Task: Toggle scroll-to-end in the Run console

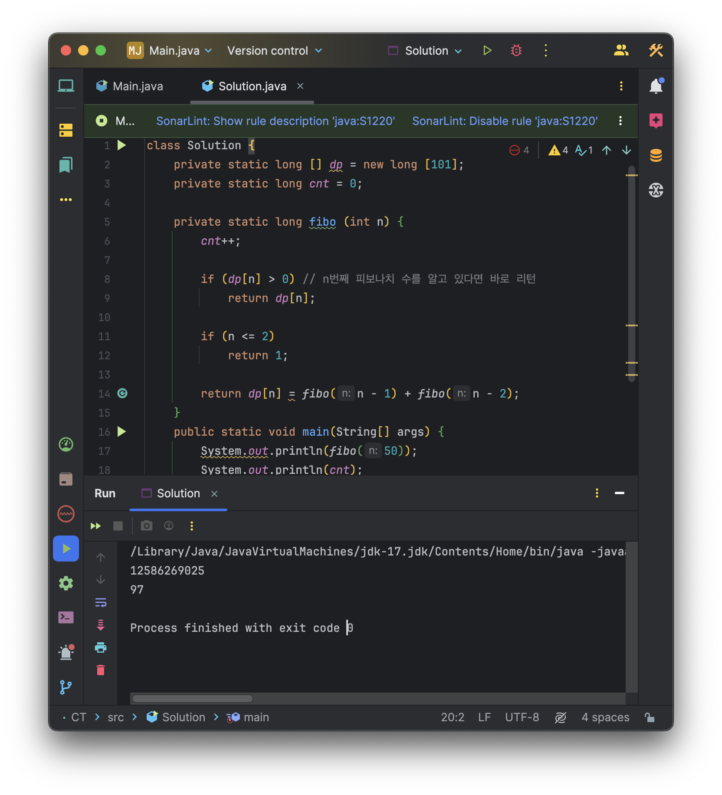Action: pyautogui.click(x=101, y=625)
